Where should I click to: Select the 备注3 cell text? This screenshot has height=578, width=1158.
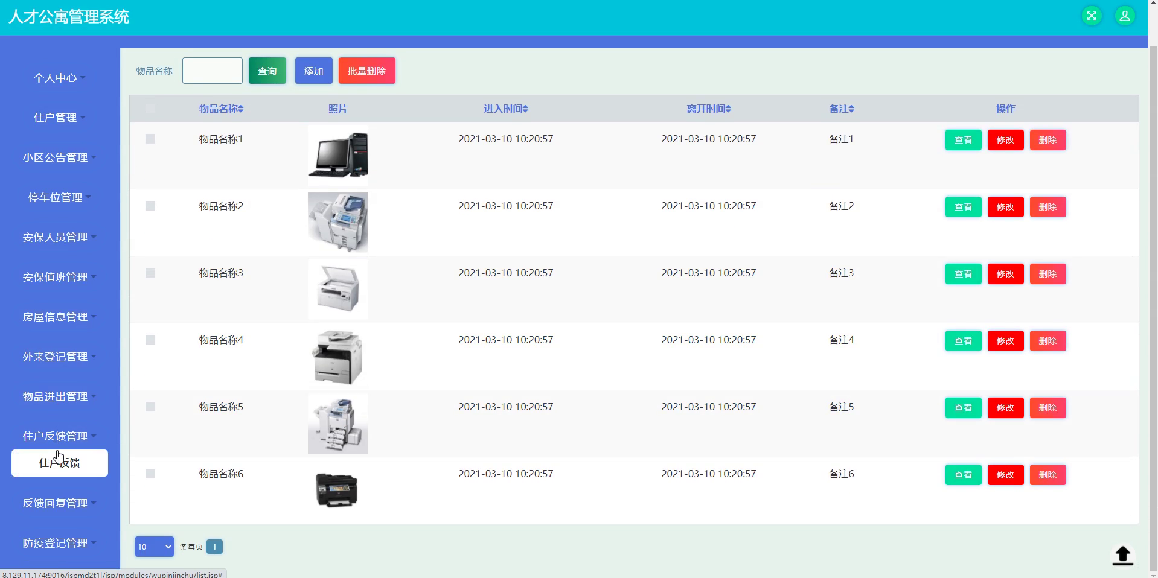[842, 273]
